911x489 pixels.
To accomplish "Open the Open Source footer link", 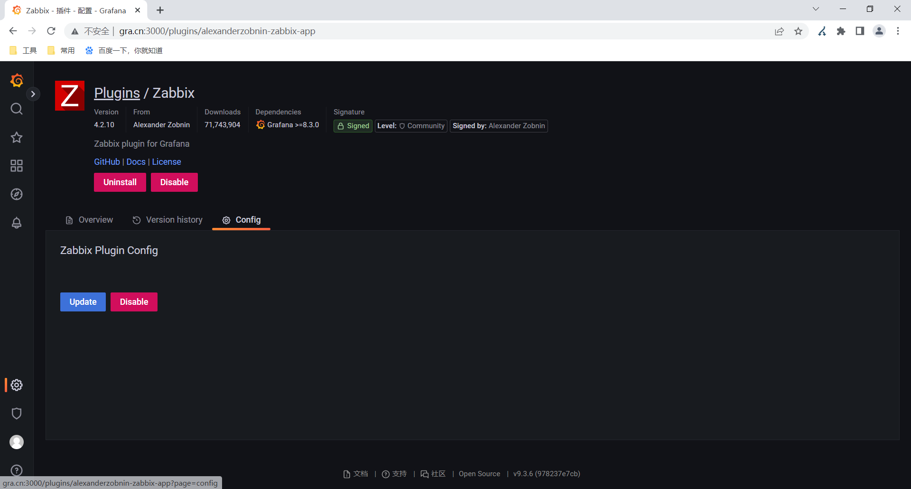I will click(x=479, y=474).
